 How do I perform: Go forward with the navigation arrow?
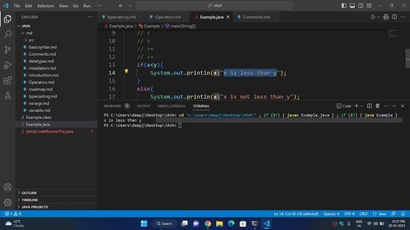pos(129,6)
